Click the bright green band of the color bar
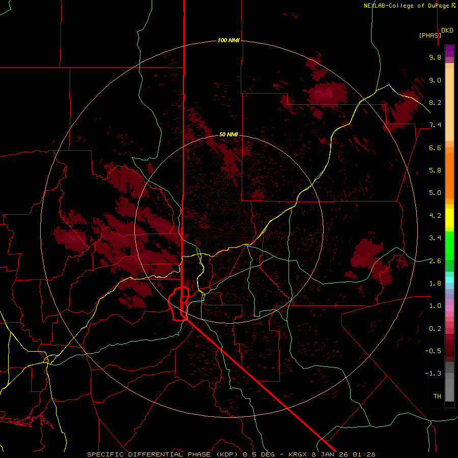 [x=449, y=247]
